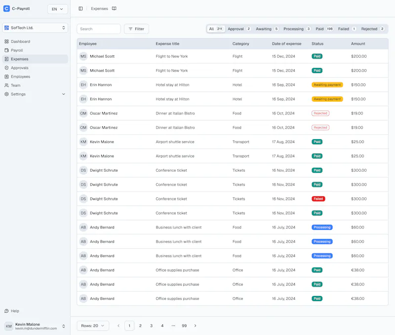Viewport: 395px width, 335px height.
Task: Toggle the sidebar panel icon
Action: coord(80,8)
